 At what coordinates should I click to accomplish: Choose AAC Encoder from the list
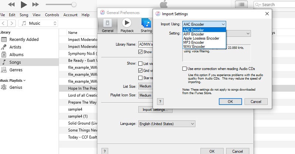click(x=204, y=30)
